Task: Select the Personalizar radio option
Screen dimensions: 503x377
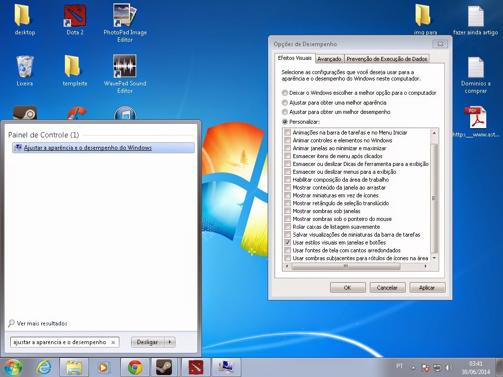Action: click(284, 122)
